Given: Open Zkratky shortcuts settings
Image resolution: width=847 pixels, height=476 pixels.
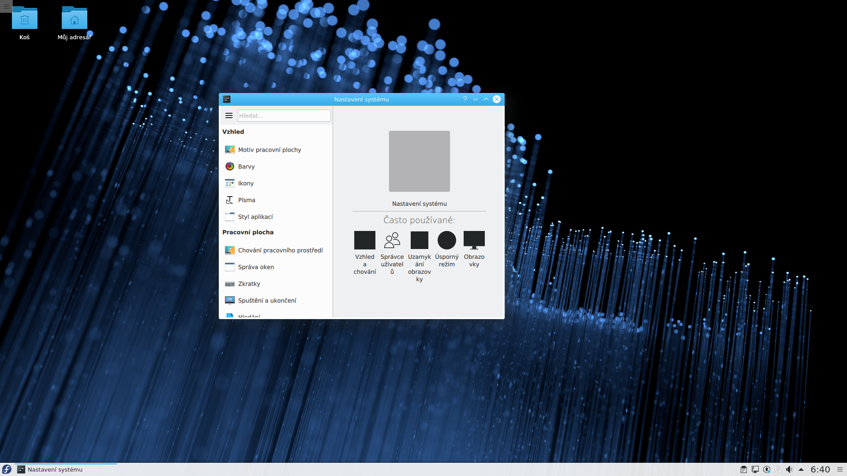Looking at the screenshot, I should [249, 284].
